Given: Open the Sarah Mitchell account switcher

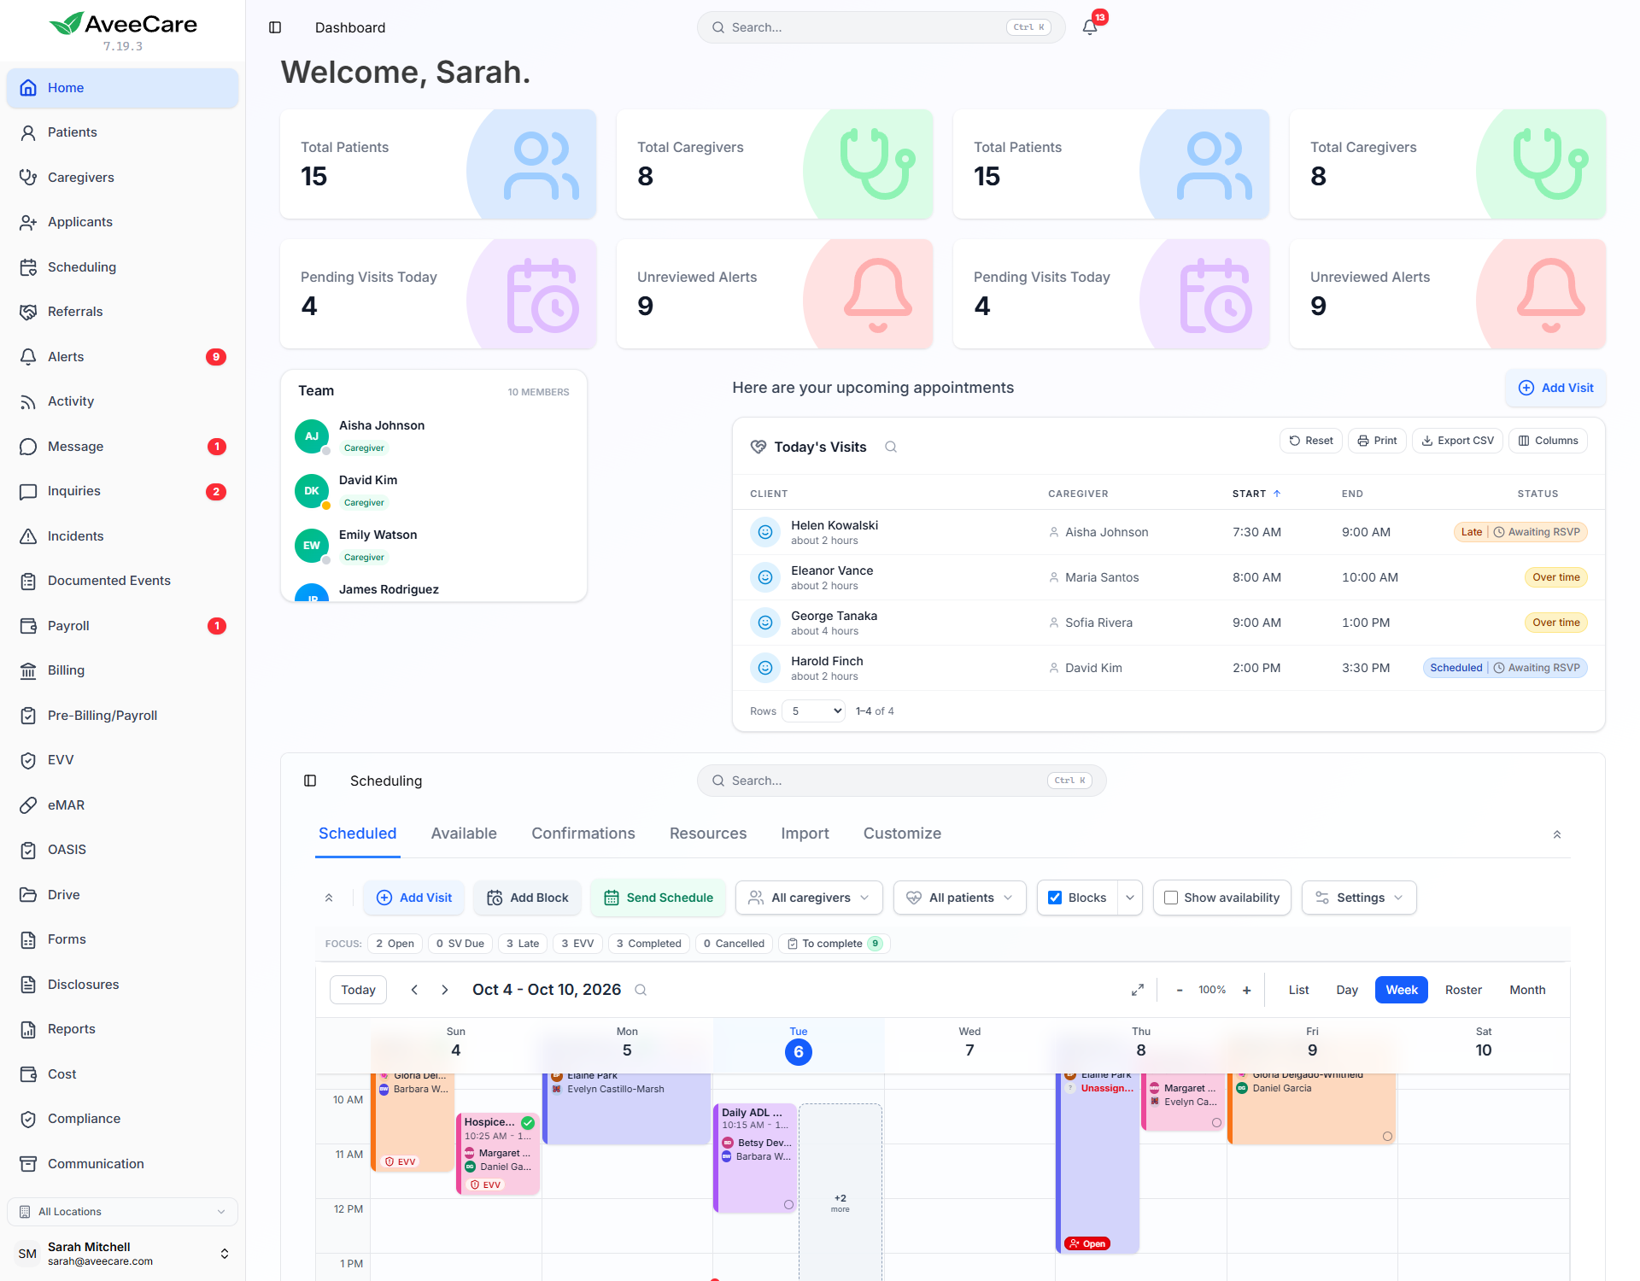Looking at the screenshot, I should pos(122,1253).
